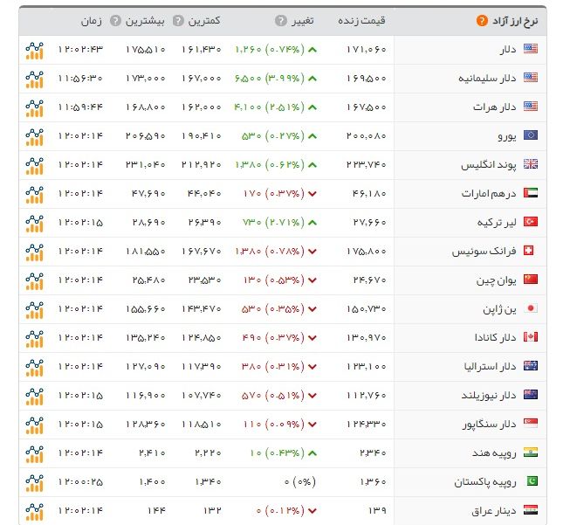The image size is (563, 525).
Task: Click the Swiss flag icon
Action: click(x=530, y=252)
